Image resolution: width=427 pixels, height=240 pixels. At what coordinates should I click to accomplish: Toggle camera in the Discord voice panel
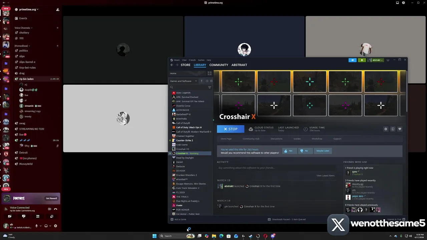[10, 216]
